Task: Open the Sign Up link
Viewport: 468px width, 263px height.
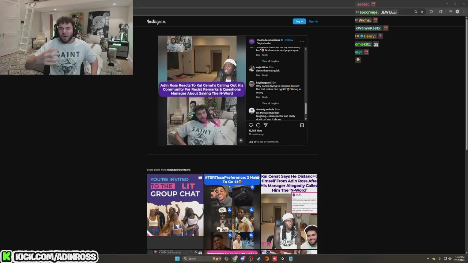Action: [313, 21]
